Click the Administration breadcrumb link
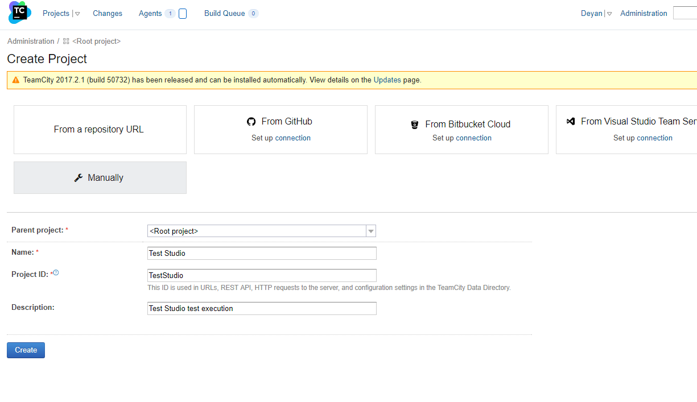The height and width of the screenshot is (402, 697). (x=31, y=42)
